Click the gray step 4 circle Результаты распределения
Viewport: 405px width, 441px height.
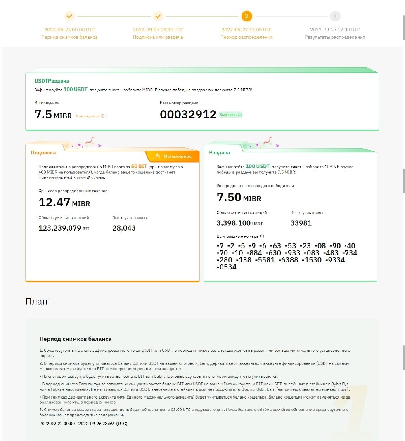[x=335, y=17]
